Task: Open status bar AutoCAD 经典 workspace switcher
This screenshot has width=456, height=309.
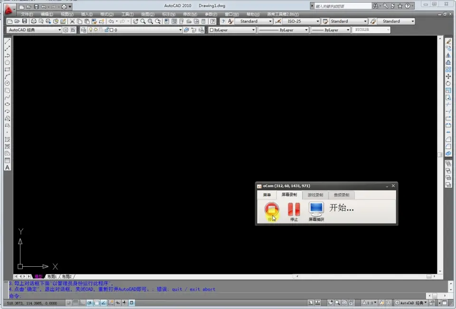Action: coord(410,303)
